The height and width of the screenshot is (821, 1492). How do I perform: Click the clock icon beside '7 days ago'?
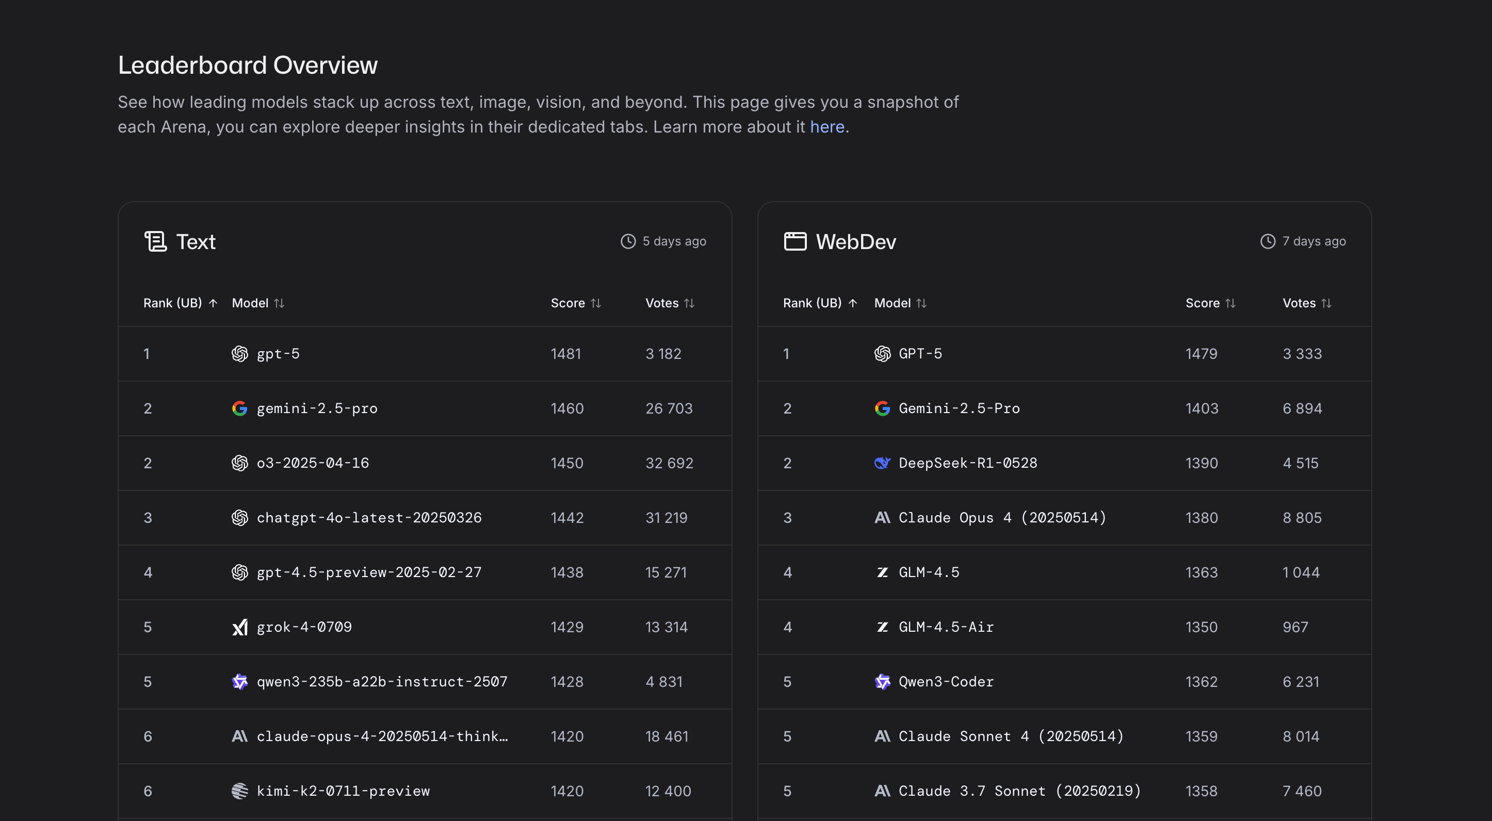click(x=1268, y=241)
